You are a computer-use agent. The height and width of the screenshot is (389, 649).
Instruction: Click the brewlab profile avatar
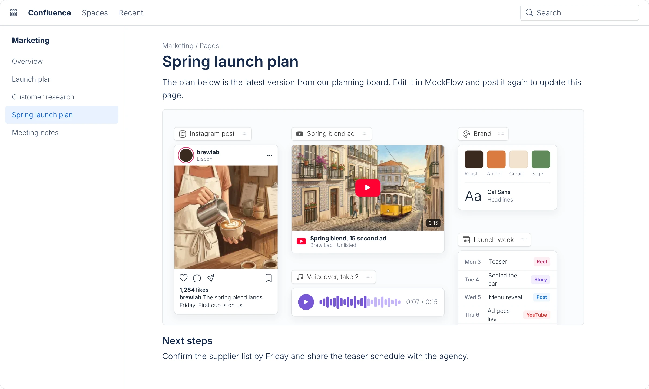click(186, 155)
